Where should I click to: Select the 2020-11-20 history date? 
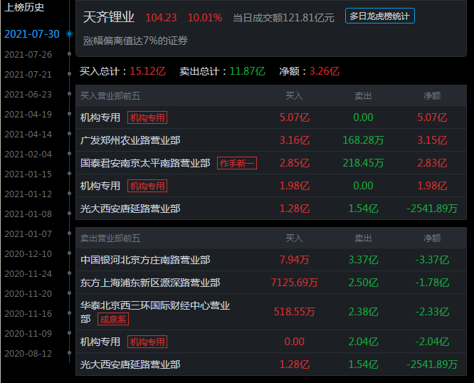coord(28,294)
